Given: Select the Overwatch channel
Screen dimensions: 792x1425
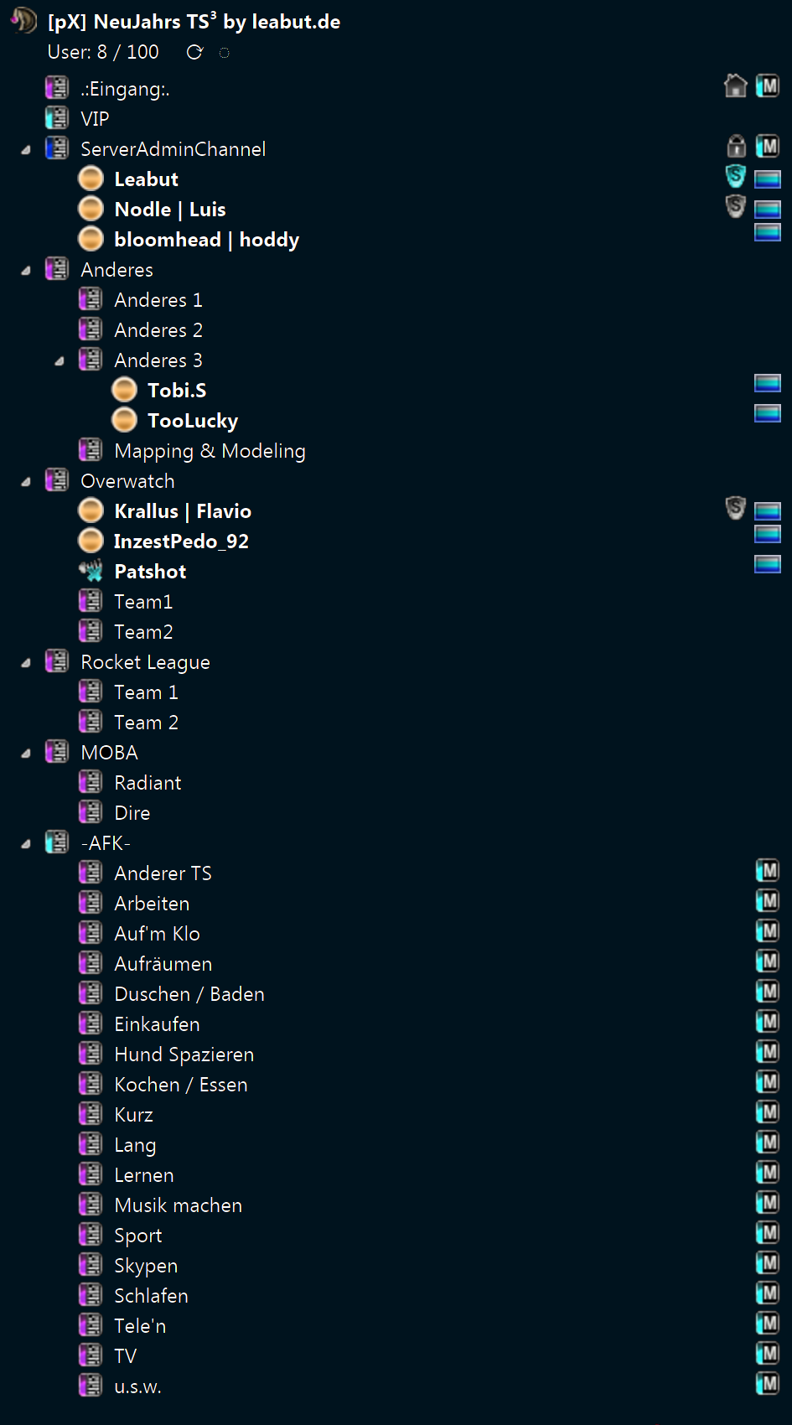Looking at the screenshot, I should point(127,480).
